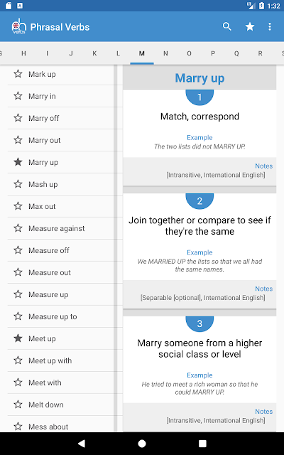Click the vertical list scrollbar track

pyautogui.click(x=115, y=248)
